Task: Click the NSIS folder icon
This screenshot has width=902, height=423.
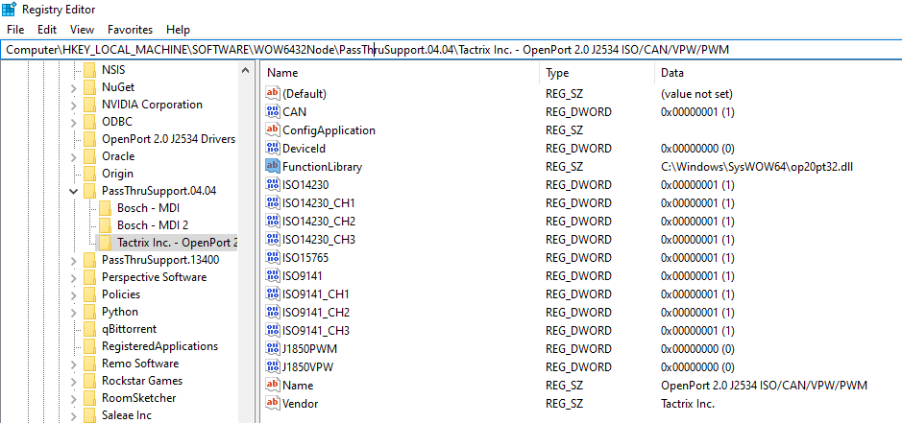Action: [x=89, y=70]
